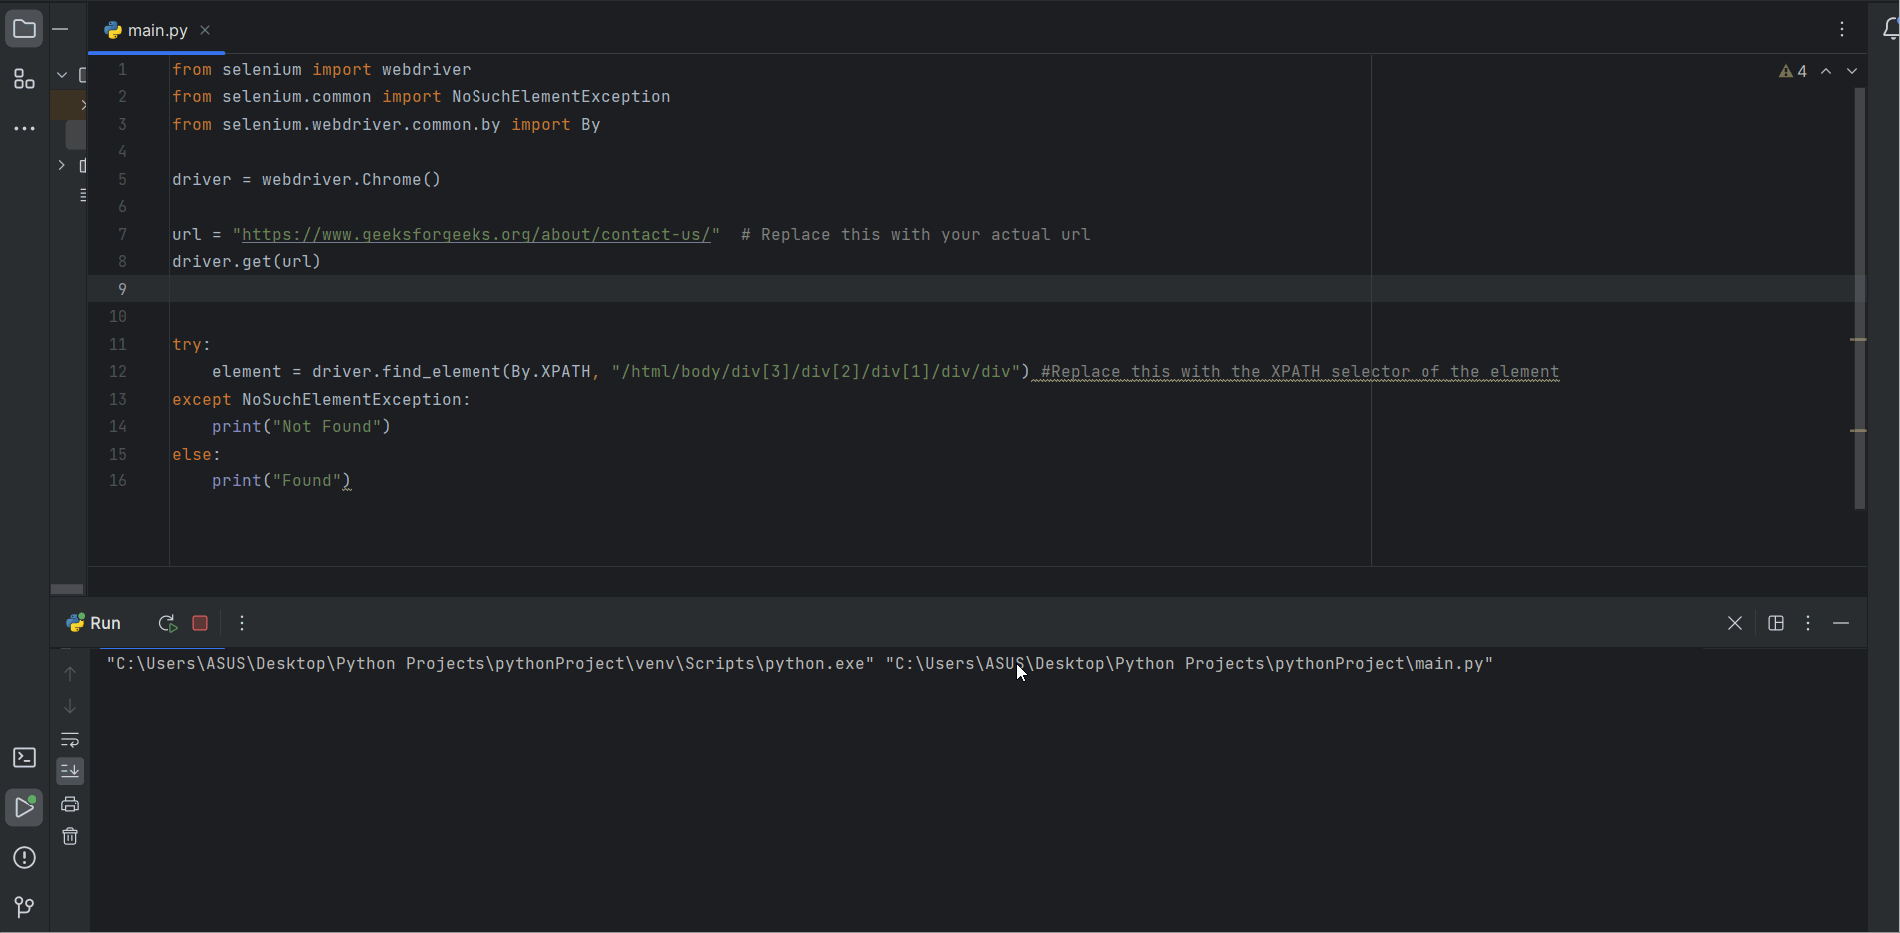This screenshot has width=1900, height=933.
Task: Print the Run console output
Action: (x=70, y=804)
